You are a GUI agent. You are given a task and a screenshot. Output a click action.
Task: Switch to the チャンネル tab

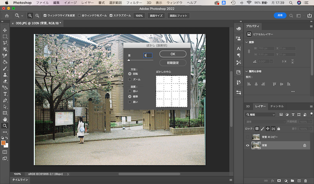click(x=277, y=106)
